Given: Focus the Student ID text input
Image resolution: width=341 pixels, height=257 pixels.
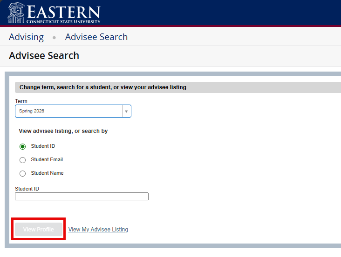Looking at the screenshot, I should (82, 197).
